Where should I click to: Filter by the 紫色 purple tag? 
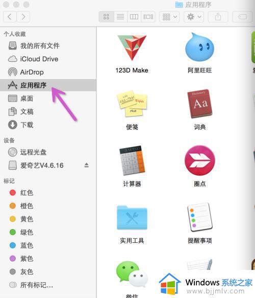48,259
